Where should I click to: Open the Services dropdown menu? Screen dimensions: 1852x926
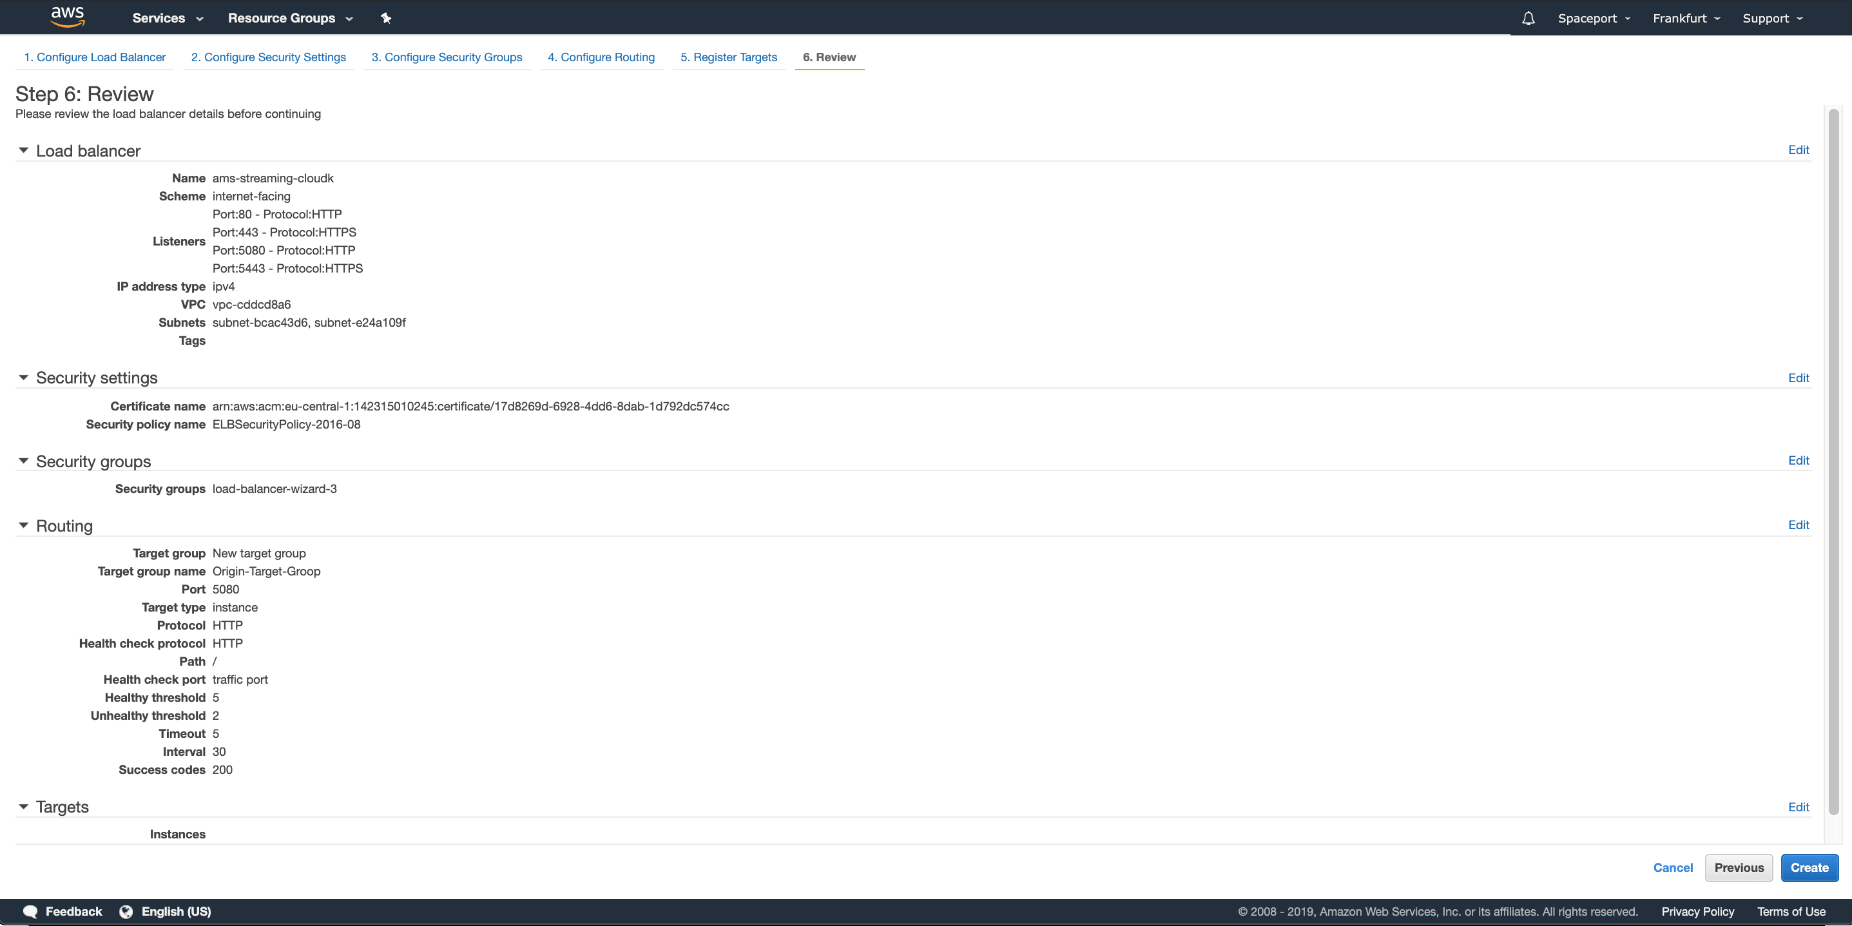(x=167, y=18)
